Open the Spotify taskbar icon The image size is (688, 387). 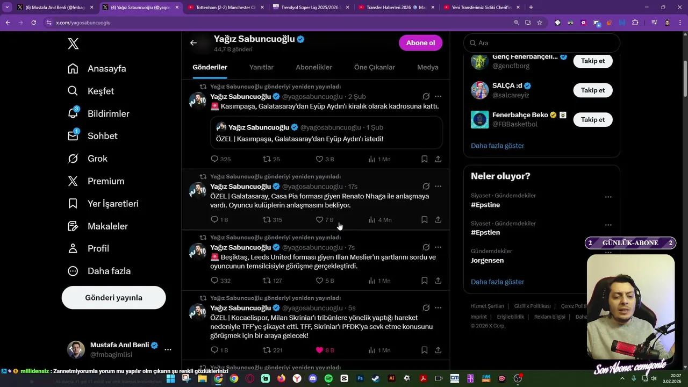pos(328,378)
